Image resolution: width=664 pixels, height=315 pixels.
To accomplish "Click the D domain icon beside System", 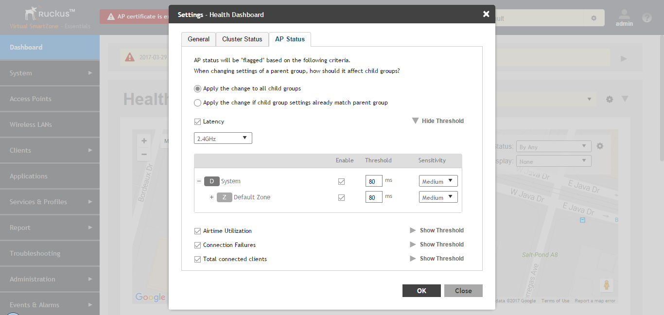I will coord(211,181).
